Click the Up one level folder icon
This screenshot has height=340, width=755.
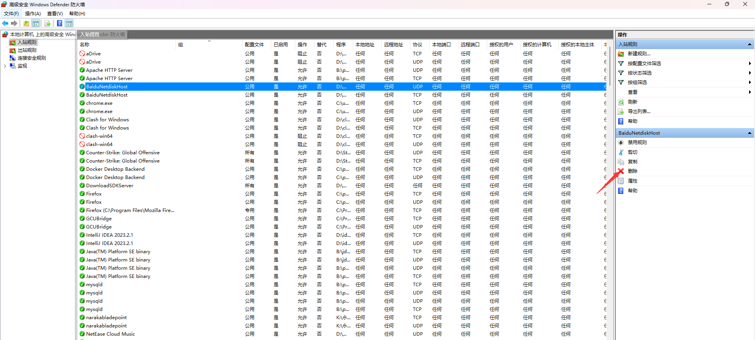point(26,24)
